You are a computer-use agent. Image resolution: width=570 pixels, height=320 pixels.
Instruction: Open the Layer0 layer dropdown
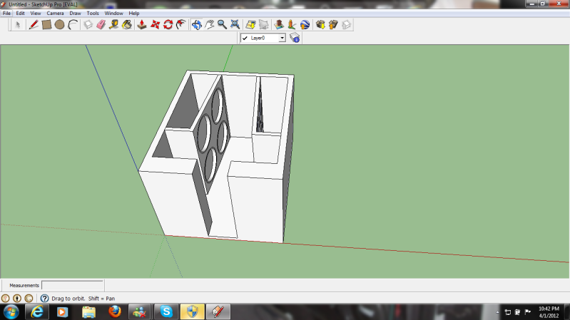click(282, 38)
